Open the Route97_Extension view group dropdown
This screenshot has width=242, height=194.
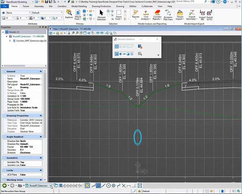(50, 186)
